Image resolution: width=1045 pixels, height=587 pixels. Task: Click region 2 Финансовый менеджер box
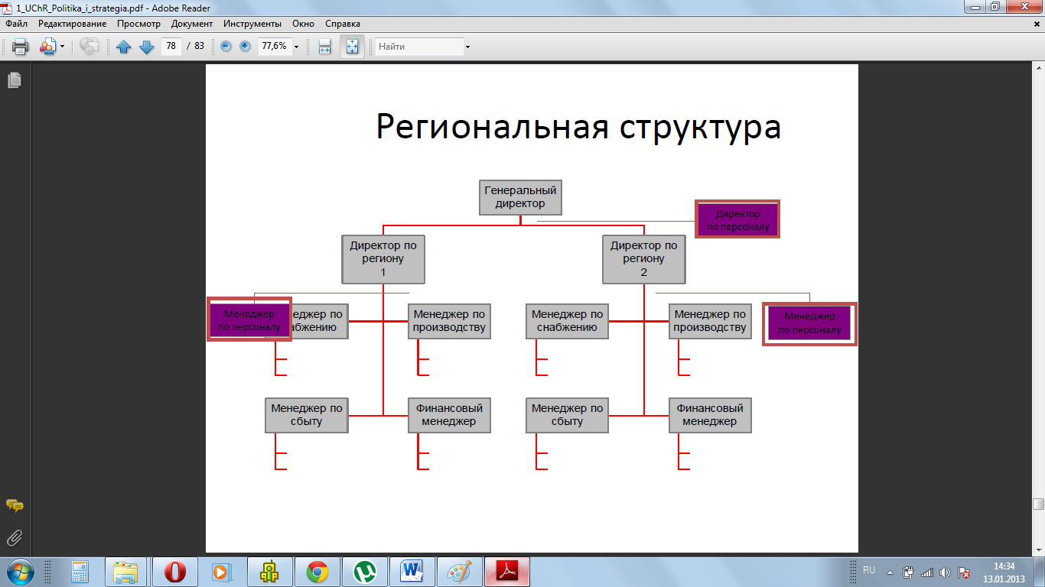pos(710,415)
